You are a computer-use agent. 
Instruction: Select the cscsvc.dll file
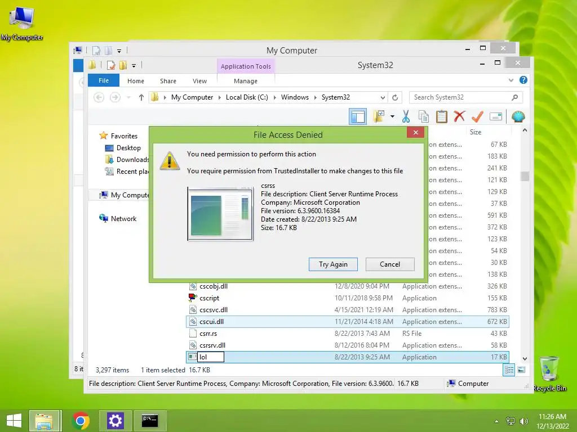tap(348, 310)
